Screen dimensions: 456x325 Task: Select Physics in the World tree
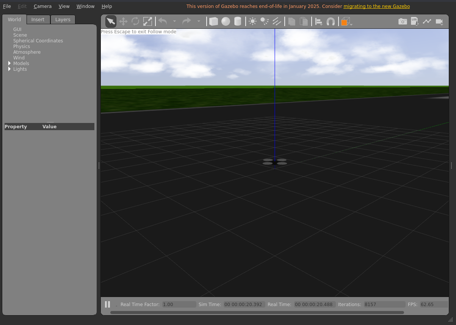[x=22, y=47]
